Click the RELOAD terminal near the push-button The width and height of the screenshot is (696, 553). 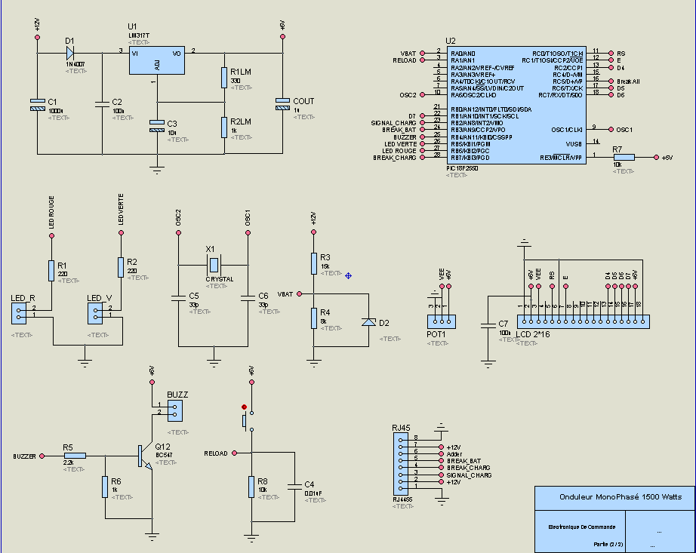pos(234,453)
